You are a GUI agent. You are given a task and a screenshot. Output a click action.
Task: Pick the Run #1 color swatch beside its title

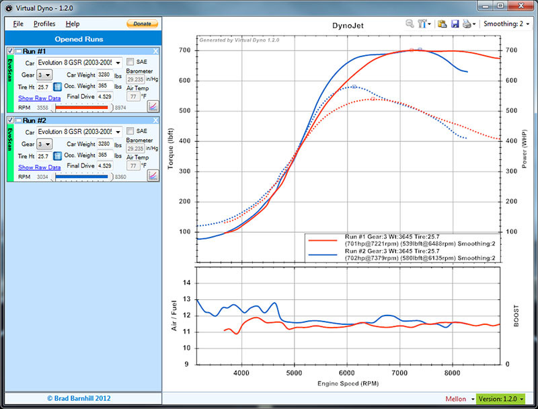pyautogui.click(x=18, y=51)
